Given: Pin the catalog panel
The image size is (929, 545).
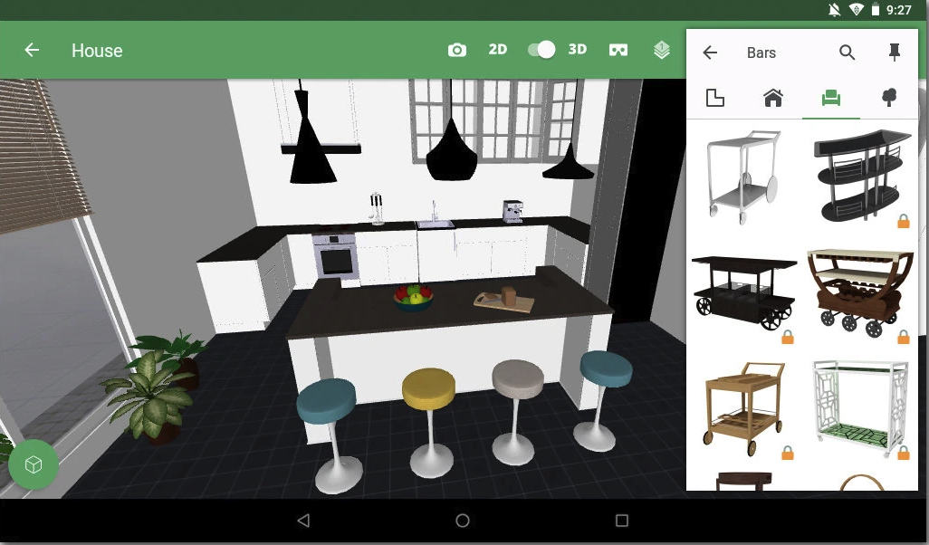Looking at the screenshot, I should (895, 53).
